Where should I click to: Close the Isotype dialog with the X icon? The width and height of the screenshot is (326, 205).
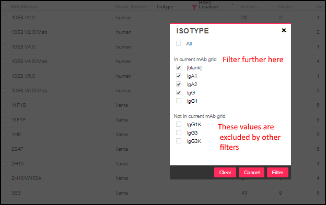click(284, 30)
